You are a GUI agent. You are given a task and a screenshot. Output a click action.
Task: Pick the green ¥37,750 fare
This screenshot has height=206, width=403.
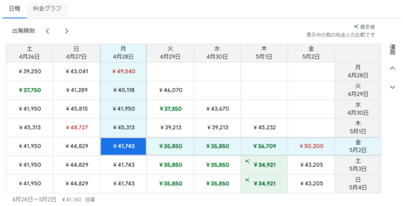[30, 90]
